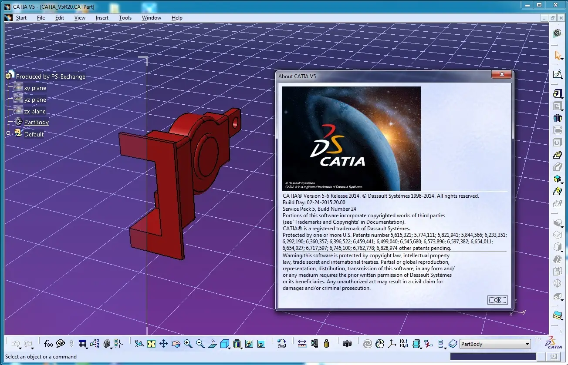Click the Measure Inertia weight icon
Screen dimensions: 568x365
pyautogui.click(x=326, y=344)
